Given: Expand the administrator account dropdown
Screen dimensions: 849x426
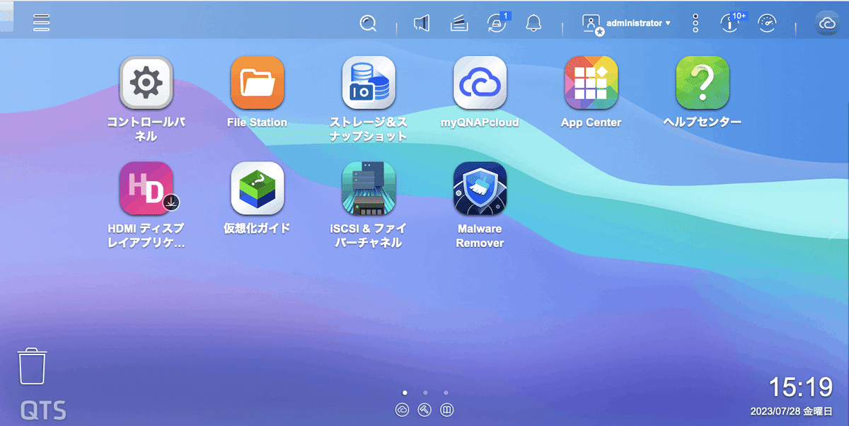Looking at the screenshot, I should pos(639,23).
